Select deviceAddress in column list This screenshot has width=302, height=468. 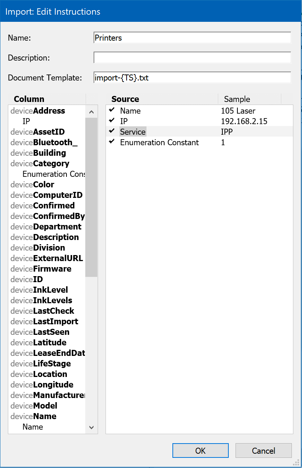38,111
